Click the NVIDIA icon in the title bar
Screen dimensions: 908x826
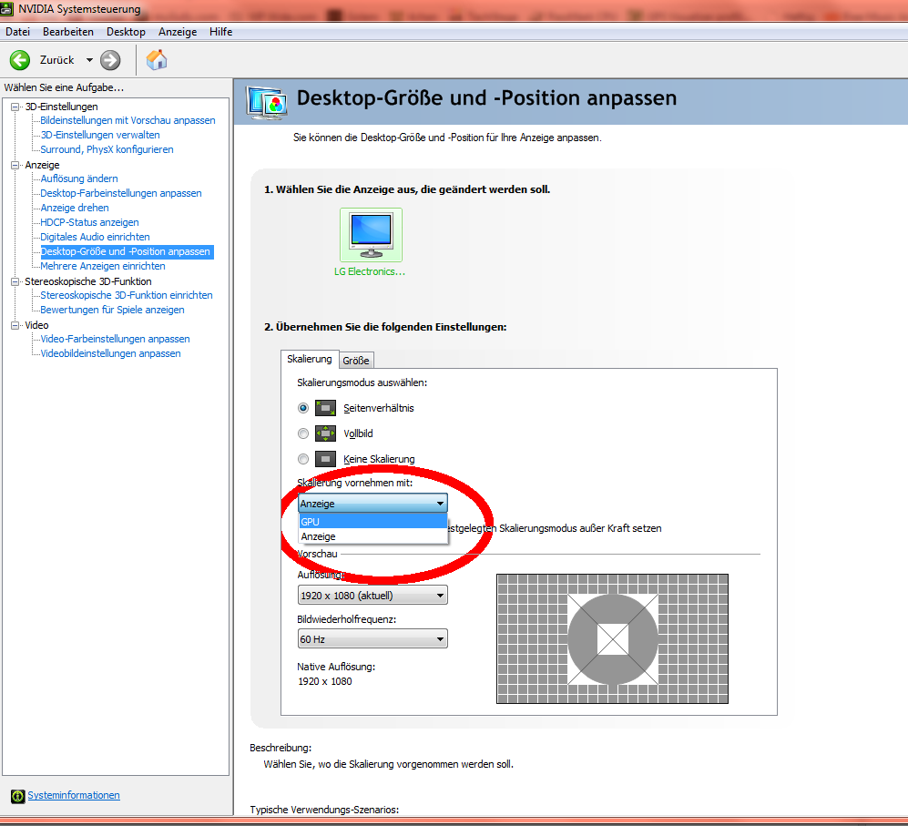(7, 9)
